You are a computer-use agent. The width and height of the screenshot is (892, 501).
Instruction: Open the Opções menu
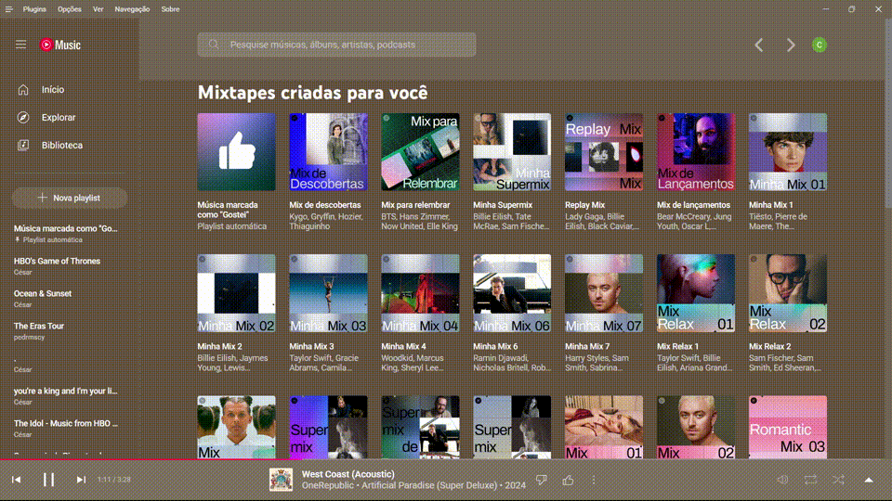click(x=70, y=9)
